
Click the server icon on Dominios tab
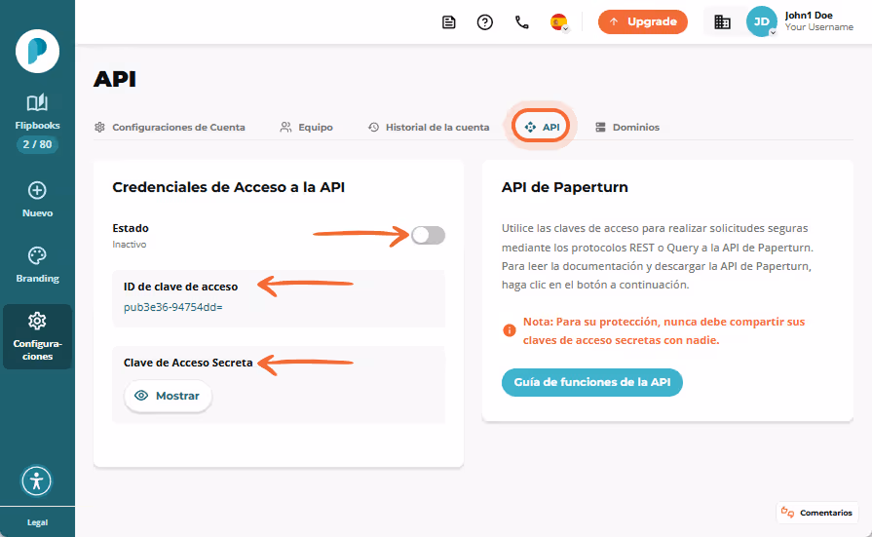click(x=600, y=128)
